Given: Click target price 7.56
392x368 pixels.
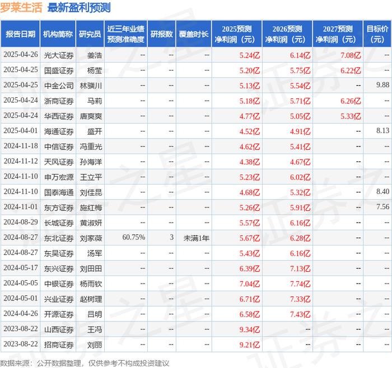Looking at the screenshot, I should (382, 207).
